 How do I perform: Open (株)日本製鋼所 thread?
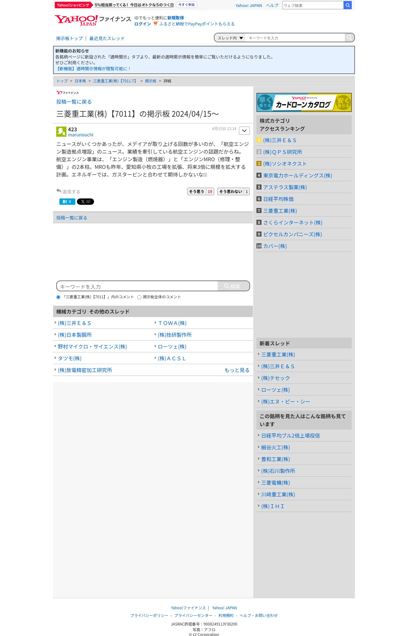click(75, 335)
